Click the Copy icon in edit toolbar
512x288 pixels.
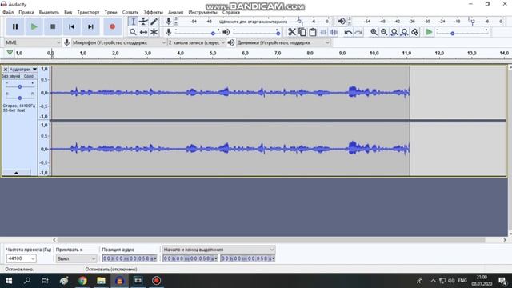click(x=302, y=32)
